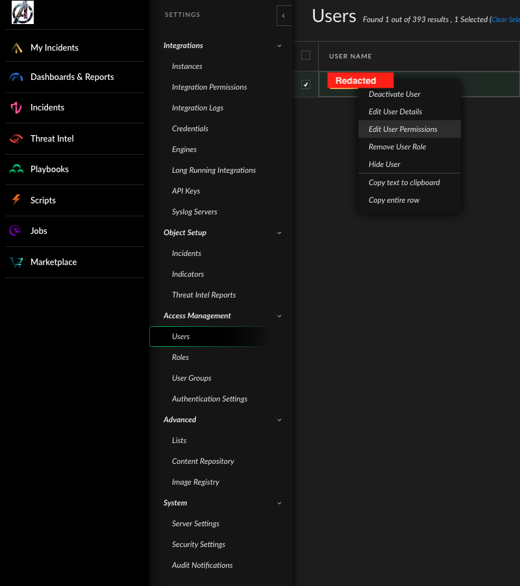The width and height of the screenshot is (520, 586).
Task: Click the My Incidents icon
Action: [x=17, y=47]
